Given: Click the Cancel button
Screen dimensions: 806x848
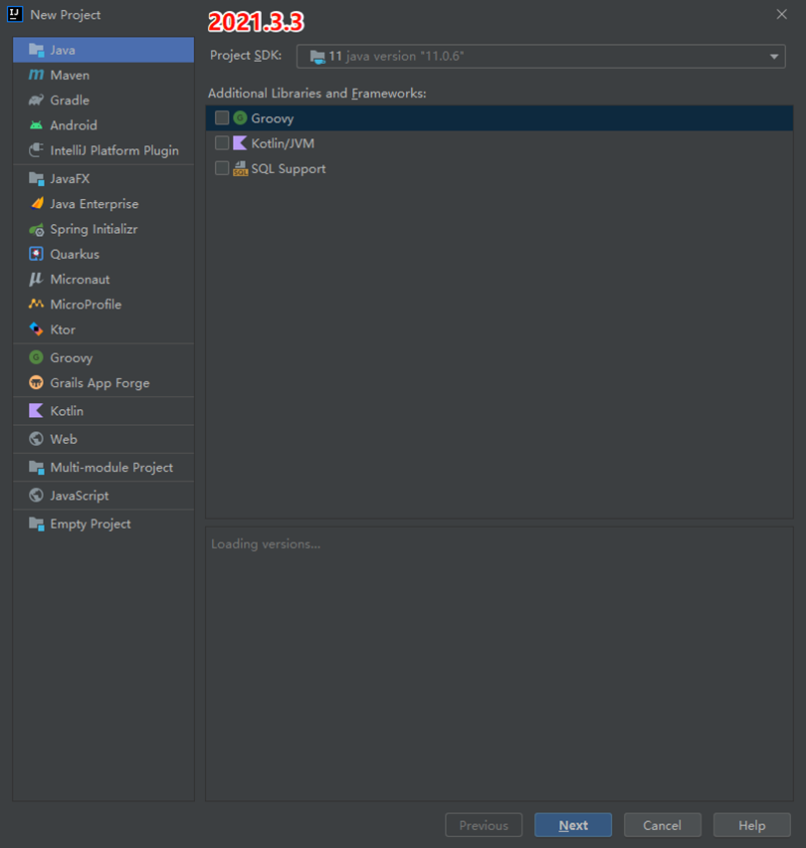Looking at the screenshot, I should click(662, 825).
